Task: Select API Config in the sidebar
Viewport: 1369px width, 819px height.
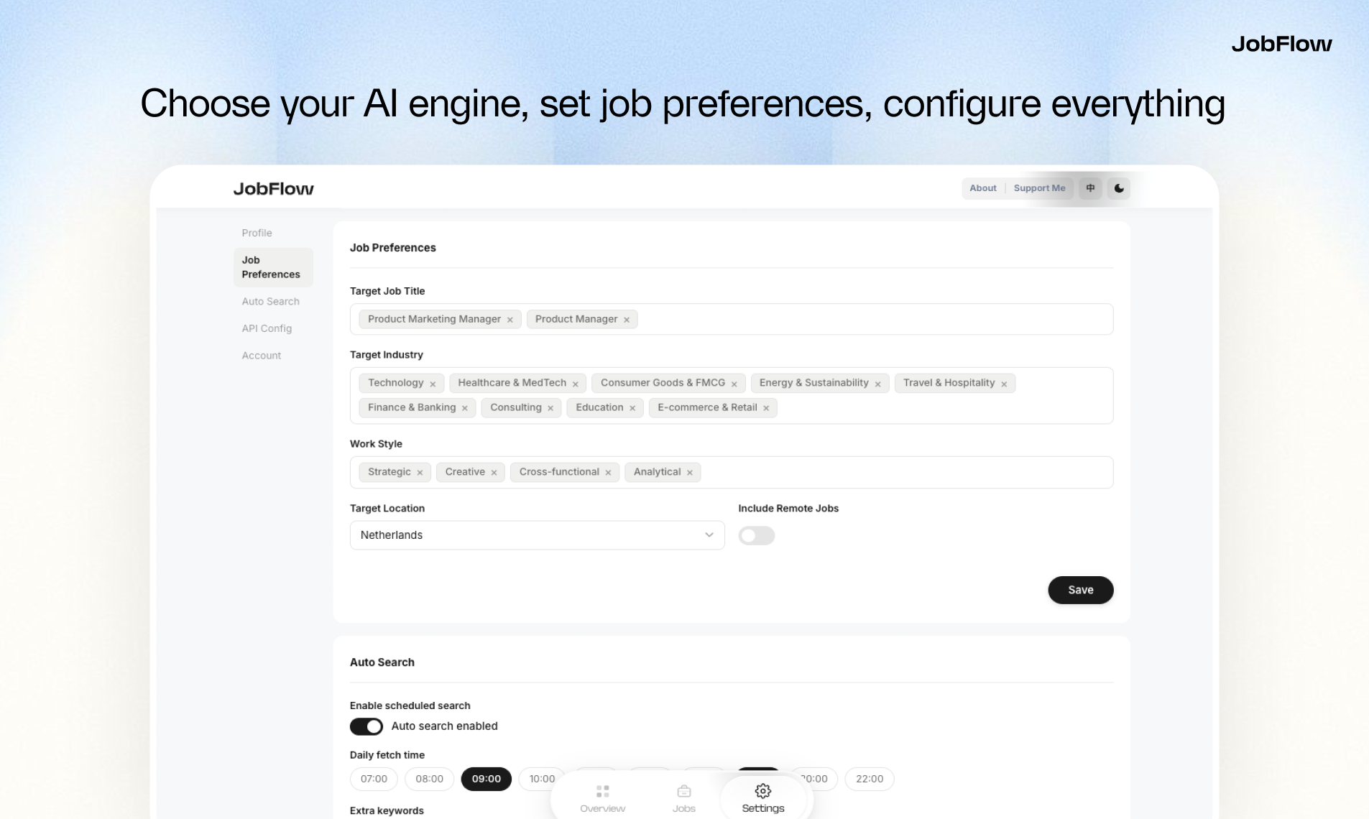Action: (x=267, y=328)
